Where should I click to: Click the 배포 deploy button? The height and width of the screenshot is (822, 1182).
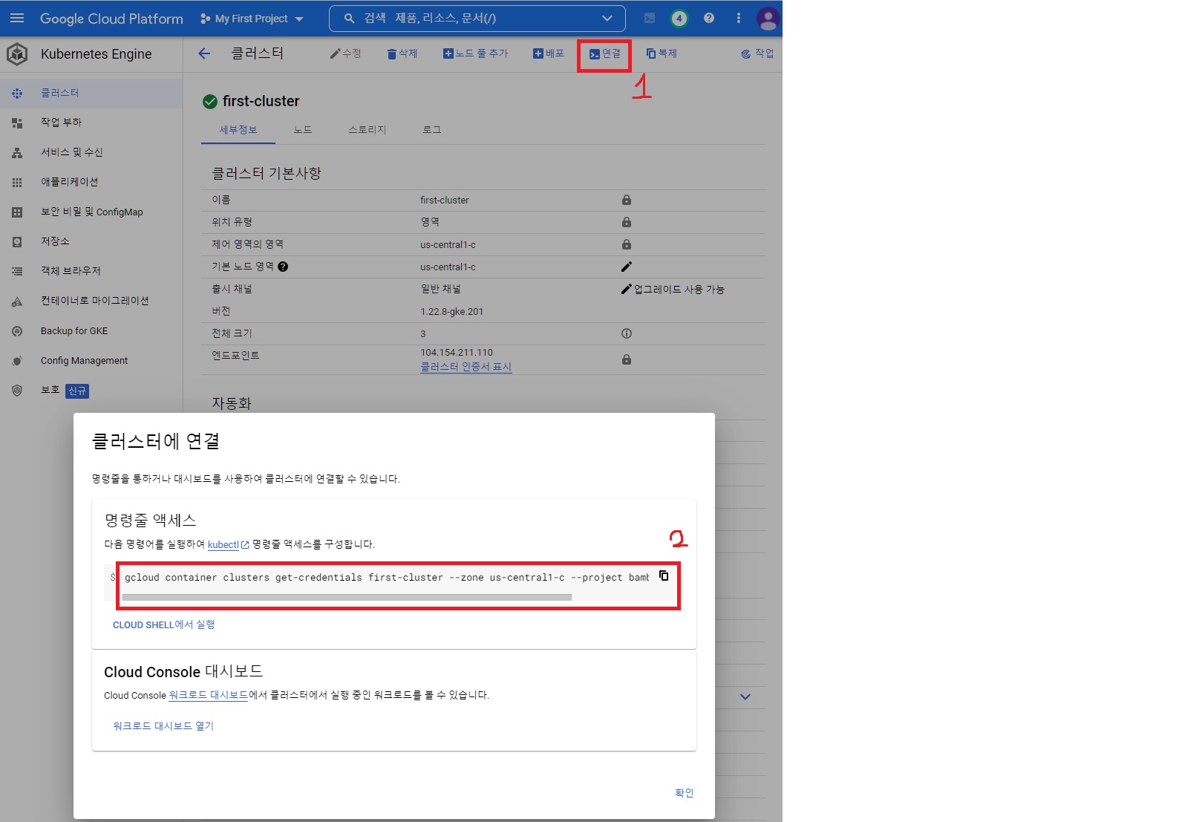(x=549, y=53)
